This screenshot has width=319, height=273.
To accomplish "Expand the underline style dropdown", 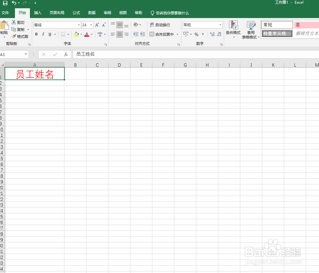I will (55, 34).
